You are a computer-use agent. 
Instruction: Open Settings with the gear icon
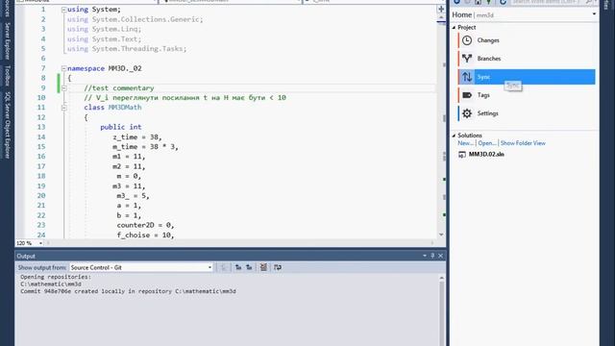click(467, 113)
